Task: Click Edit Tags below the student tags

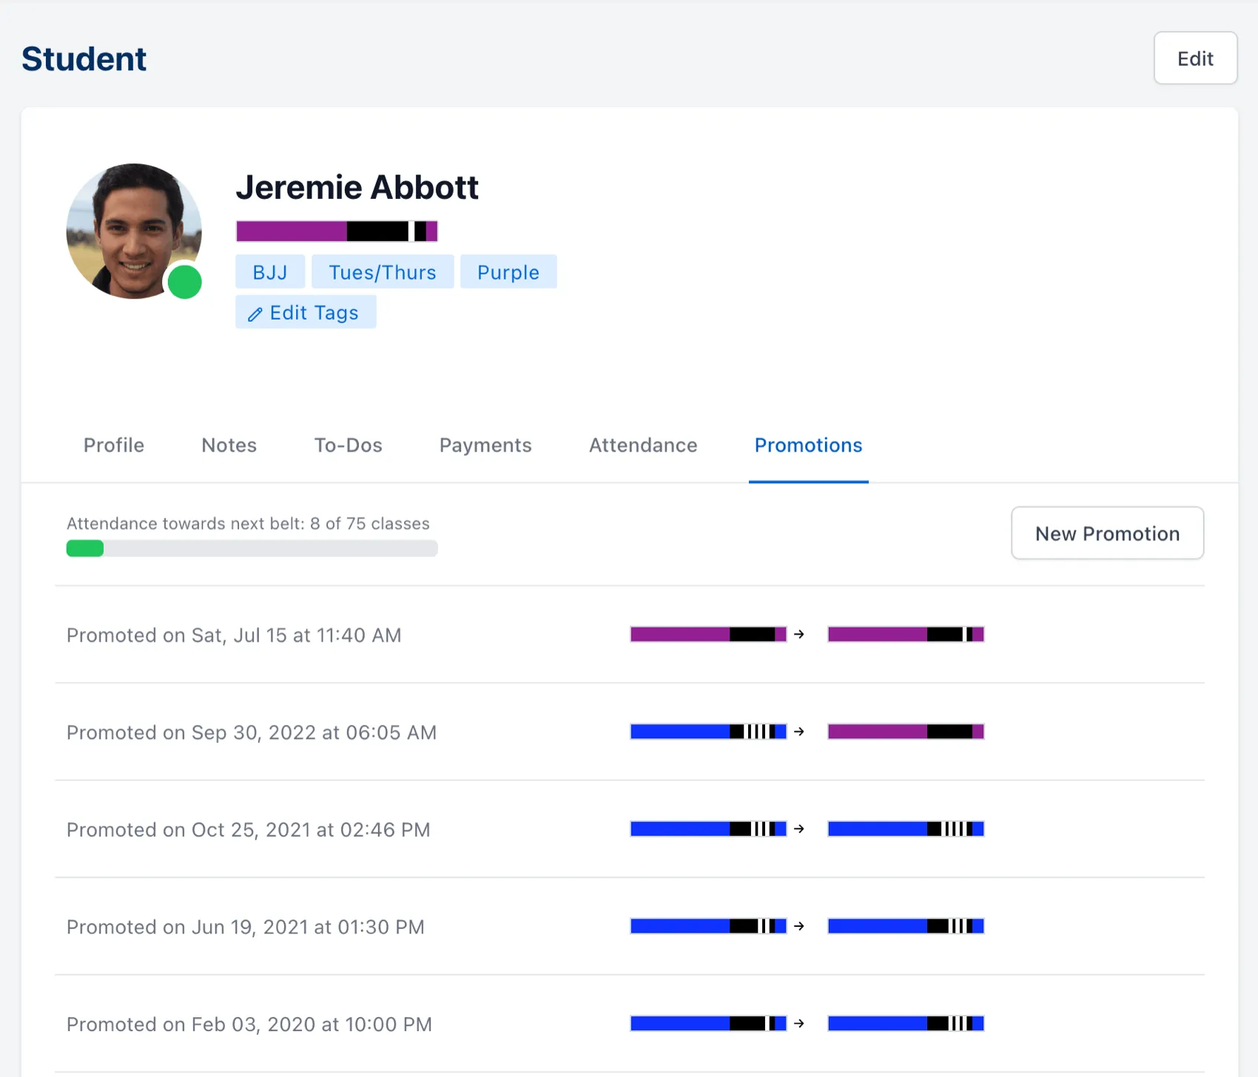Action: pyautogui.click(x=305, y=312)
